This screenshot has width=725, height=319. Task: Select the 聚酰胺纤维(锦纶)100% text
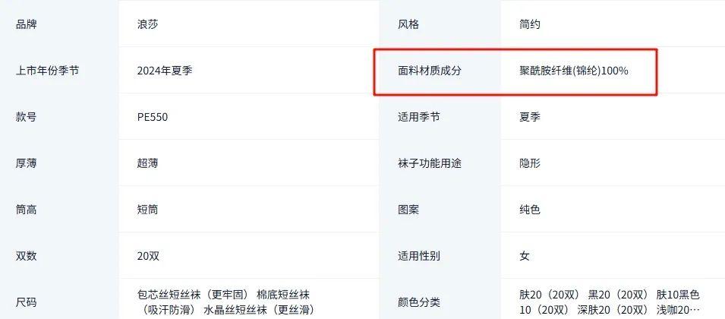point(574,71)
